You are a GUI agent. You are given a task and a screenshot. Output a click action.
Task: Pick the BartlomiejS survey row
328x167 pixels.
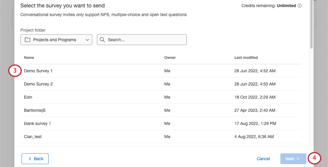click(35, 110)
